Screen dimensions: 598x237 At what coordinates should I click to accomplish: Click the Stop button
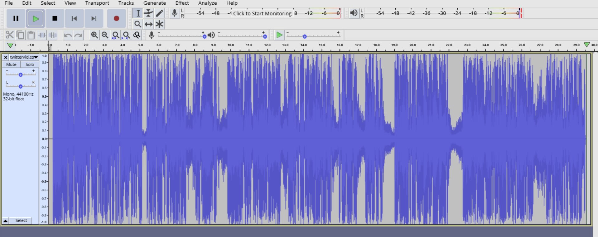(55, 18)
